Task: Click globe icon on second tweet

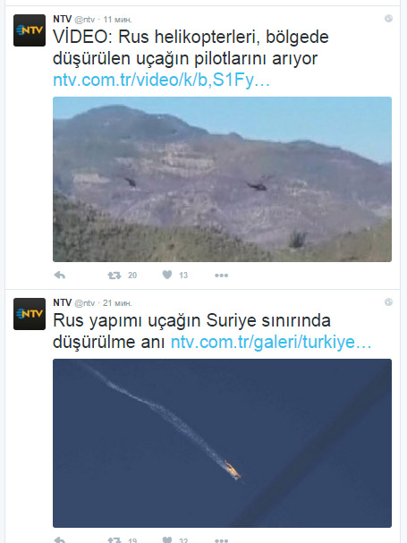Action: click(x=388, y=302)
